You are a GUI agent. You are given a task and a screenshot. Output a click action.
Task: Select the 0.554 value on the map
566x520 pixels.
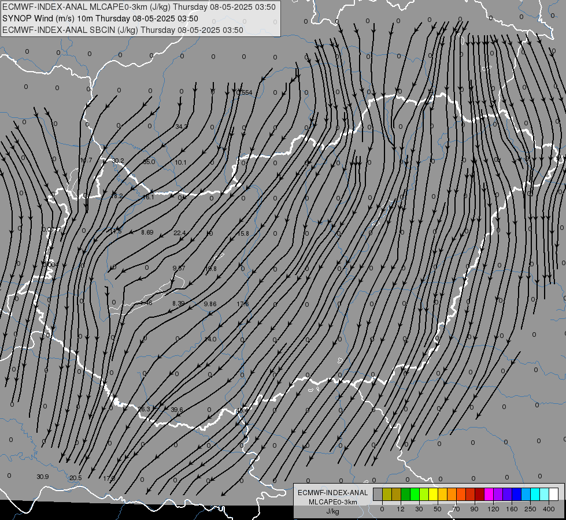pos(245,93)
